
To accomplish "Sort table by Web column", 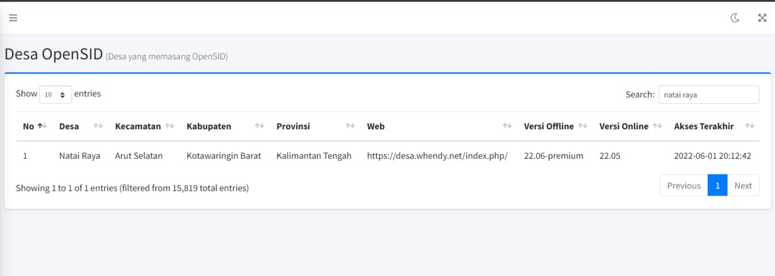I will click(438, 126).
